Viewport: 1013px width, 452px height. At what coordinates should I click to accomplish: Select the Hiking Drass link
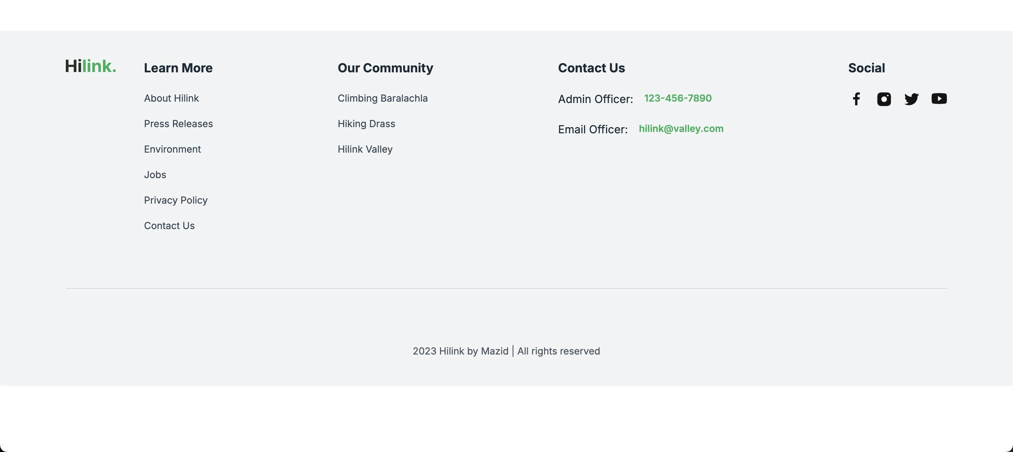[x=366, y=124]
